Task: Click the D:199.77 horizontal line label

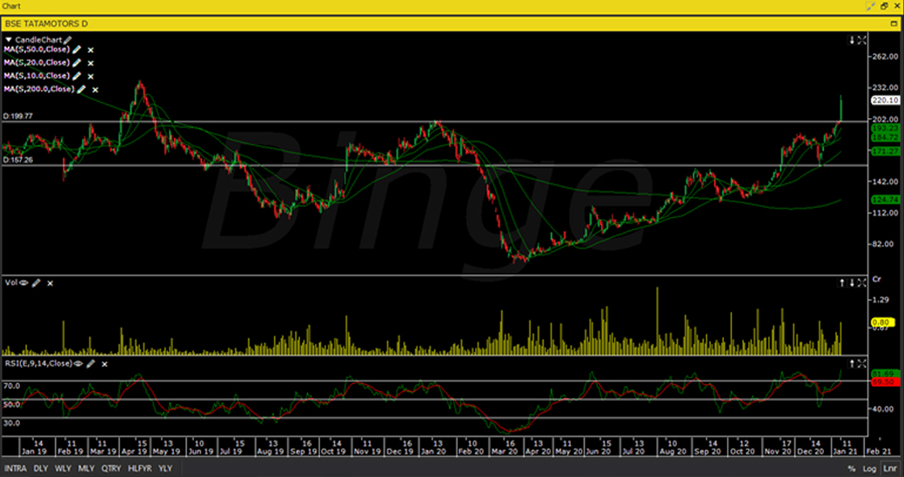Action: [x=18, y=116]
